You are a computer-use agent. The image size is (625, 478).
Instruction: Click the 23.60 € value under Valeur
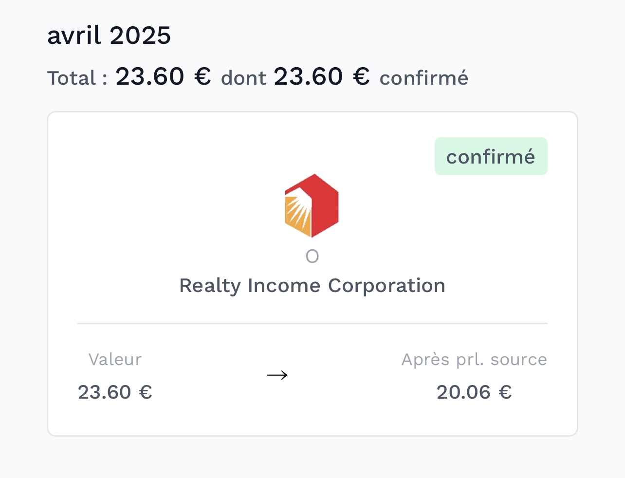[115, 392]
